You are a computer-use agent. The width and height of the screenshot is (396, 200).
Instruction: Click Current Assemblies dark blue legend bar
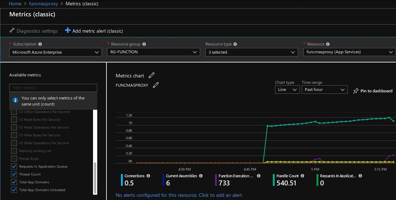coord(163,180)
